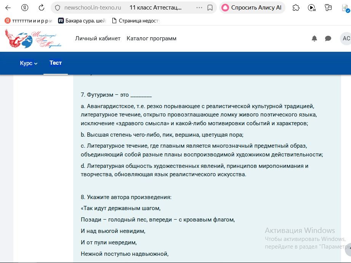The height and width of the screenshot is (263, 351).
Task: Click the line Позади – голодный пес
Action: [158, 220]
